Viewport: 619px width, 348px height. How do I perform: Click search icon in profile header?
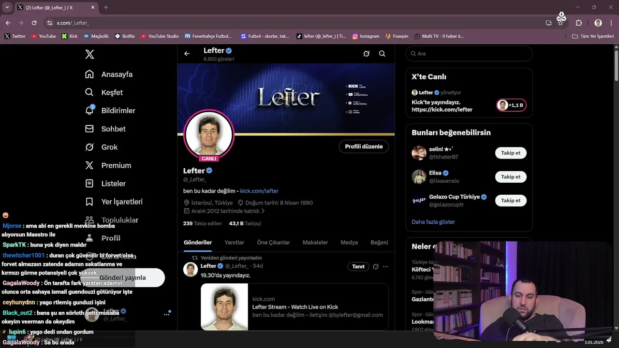tap(382, 54)
